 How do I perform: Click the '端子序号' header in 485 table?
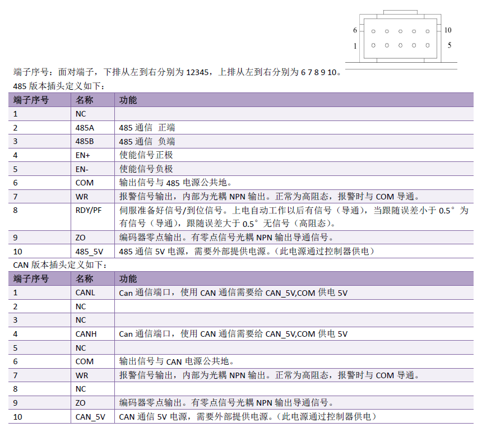(31, 100)
